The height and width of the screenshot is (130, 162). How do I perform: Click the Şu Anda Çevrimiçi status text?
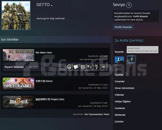(x=129, y=40)
